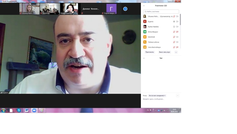Select Oksana Petin video thumbnail
Image resolution: width=237 pixels, height=134 pixels.
(29, 9)
